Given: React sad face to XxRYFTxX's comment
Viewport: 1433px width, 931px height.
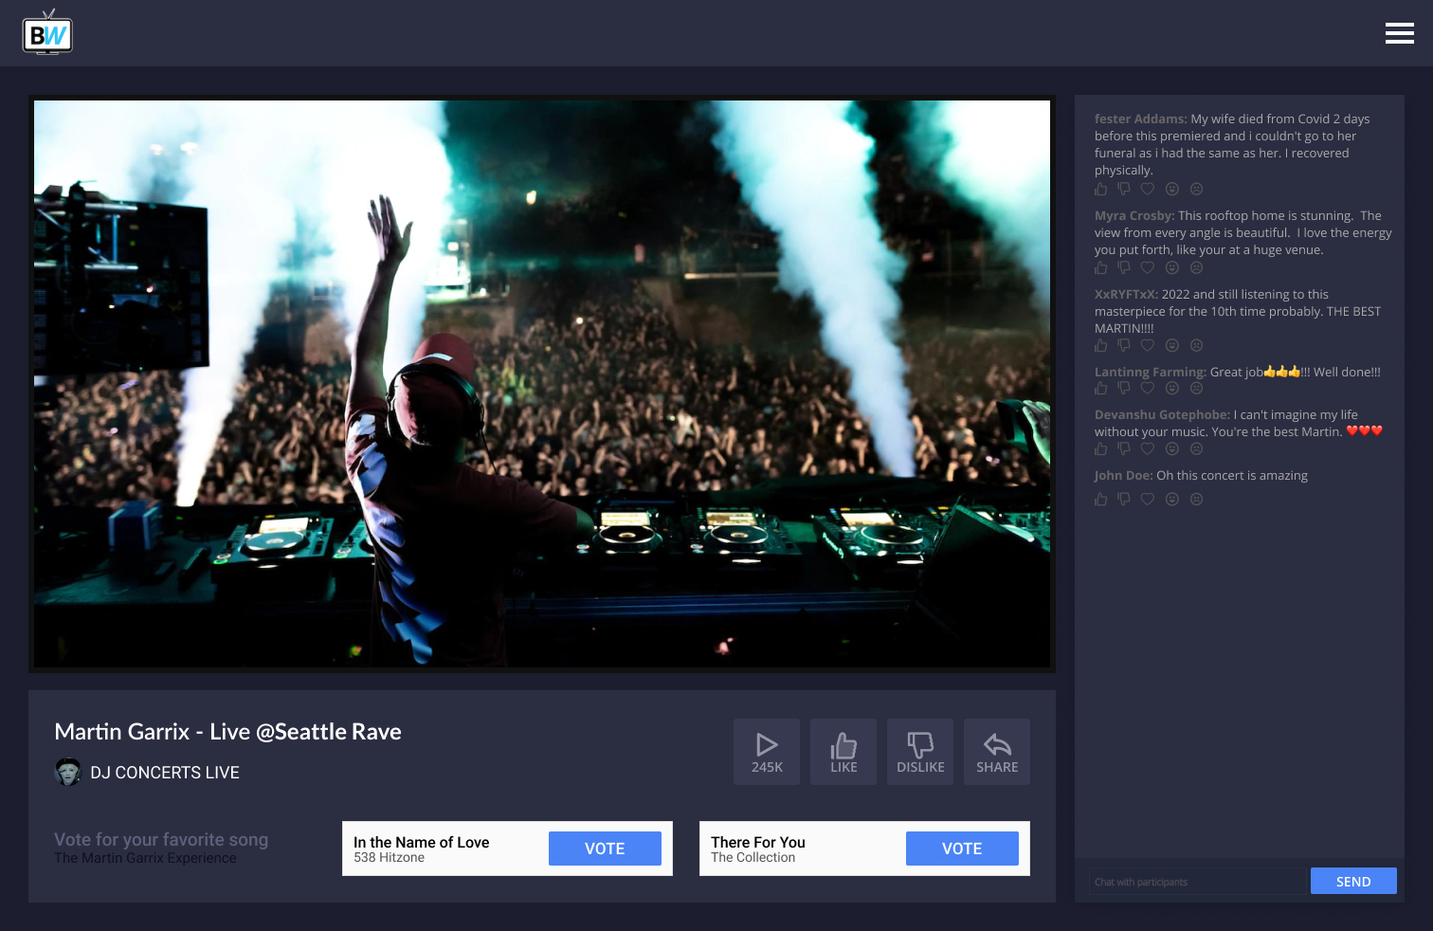Looking at the screenshot, I should [1197, 345].
